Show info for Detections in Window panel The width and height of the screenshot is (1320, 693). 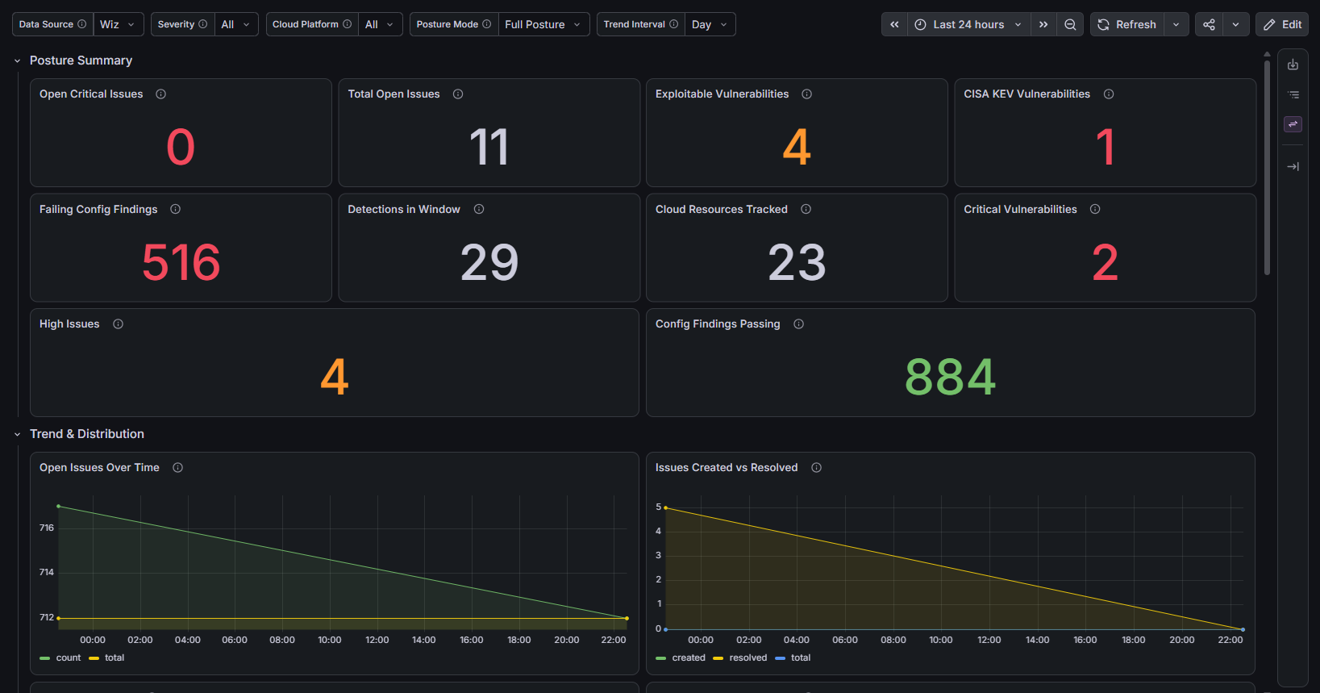[479, 209]
